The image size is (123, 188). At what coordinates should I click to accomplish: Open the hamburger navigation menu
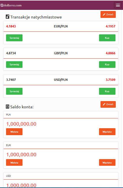point(118,5)
